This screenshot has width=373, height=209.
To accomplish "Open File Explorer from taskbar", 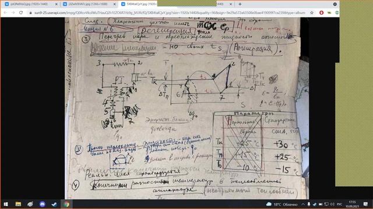I will [x=18, y=204].
